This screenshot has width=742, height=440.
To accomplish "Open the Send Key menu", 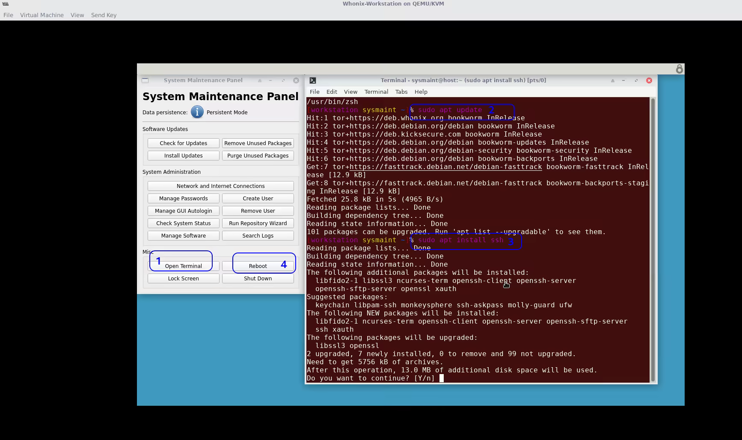I will pyautogui.click(x=104, y=15).
